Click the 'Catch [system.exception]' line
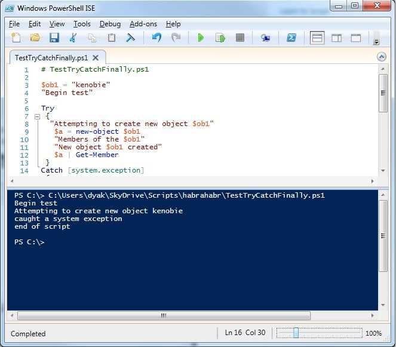The height and width of the screenshot is (347, 396). (93, 170)
